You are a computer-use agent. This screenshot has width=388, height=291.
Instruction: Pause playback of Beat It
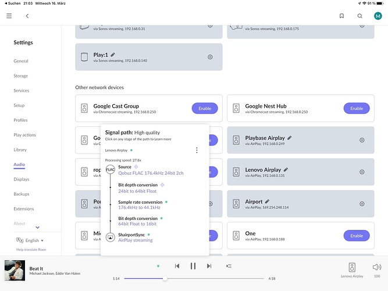click(193, 266)
